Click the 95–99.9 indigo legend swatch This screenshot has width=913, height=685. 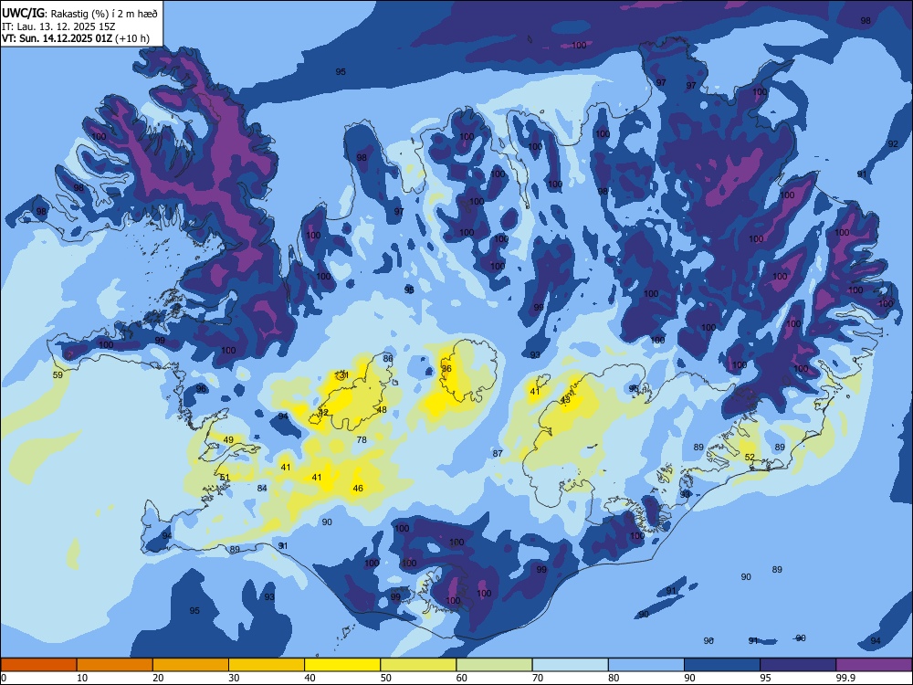[798, 665]
